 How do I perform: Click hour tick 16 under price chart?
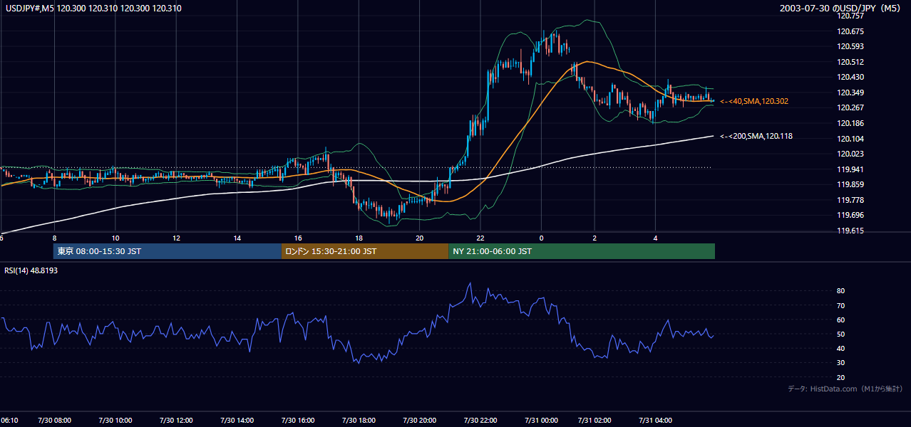click(x=298, y=238)
